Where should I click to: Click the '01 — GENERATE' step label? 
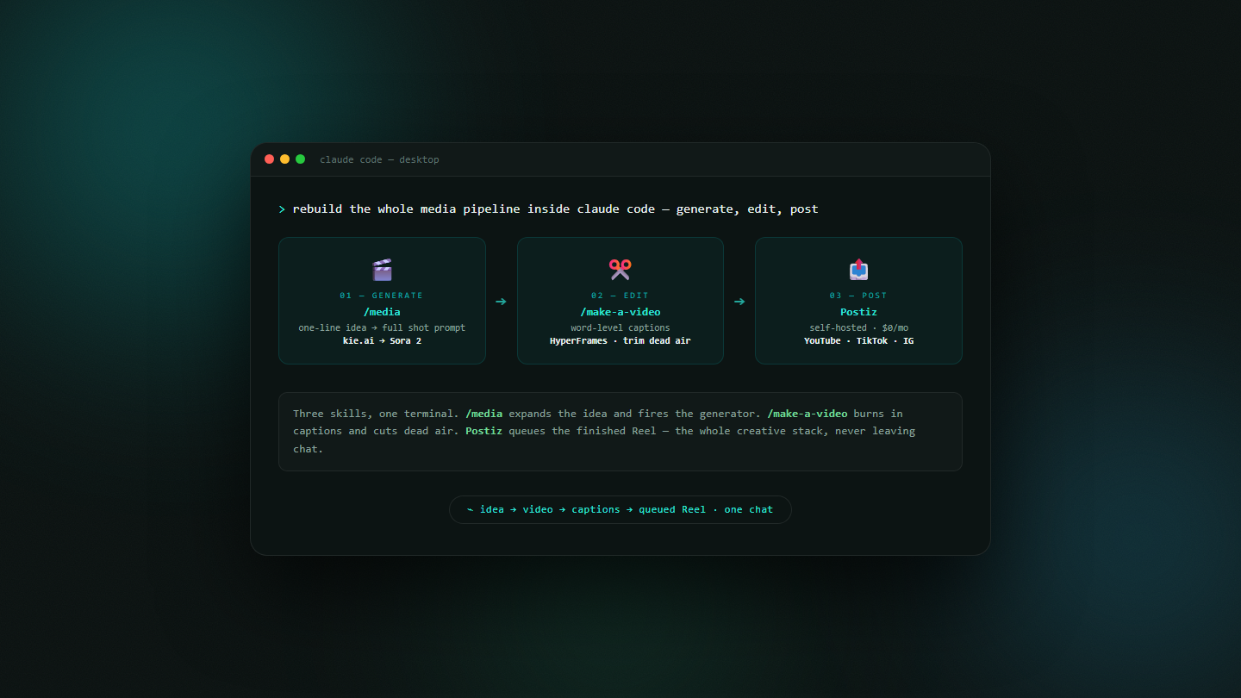[x=382, y=296]
